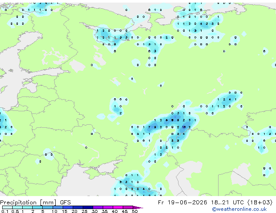
Task: Pick the 15–20 mm legend color swatch
Action: [68, 207]
